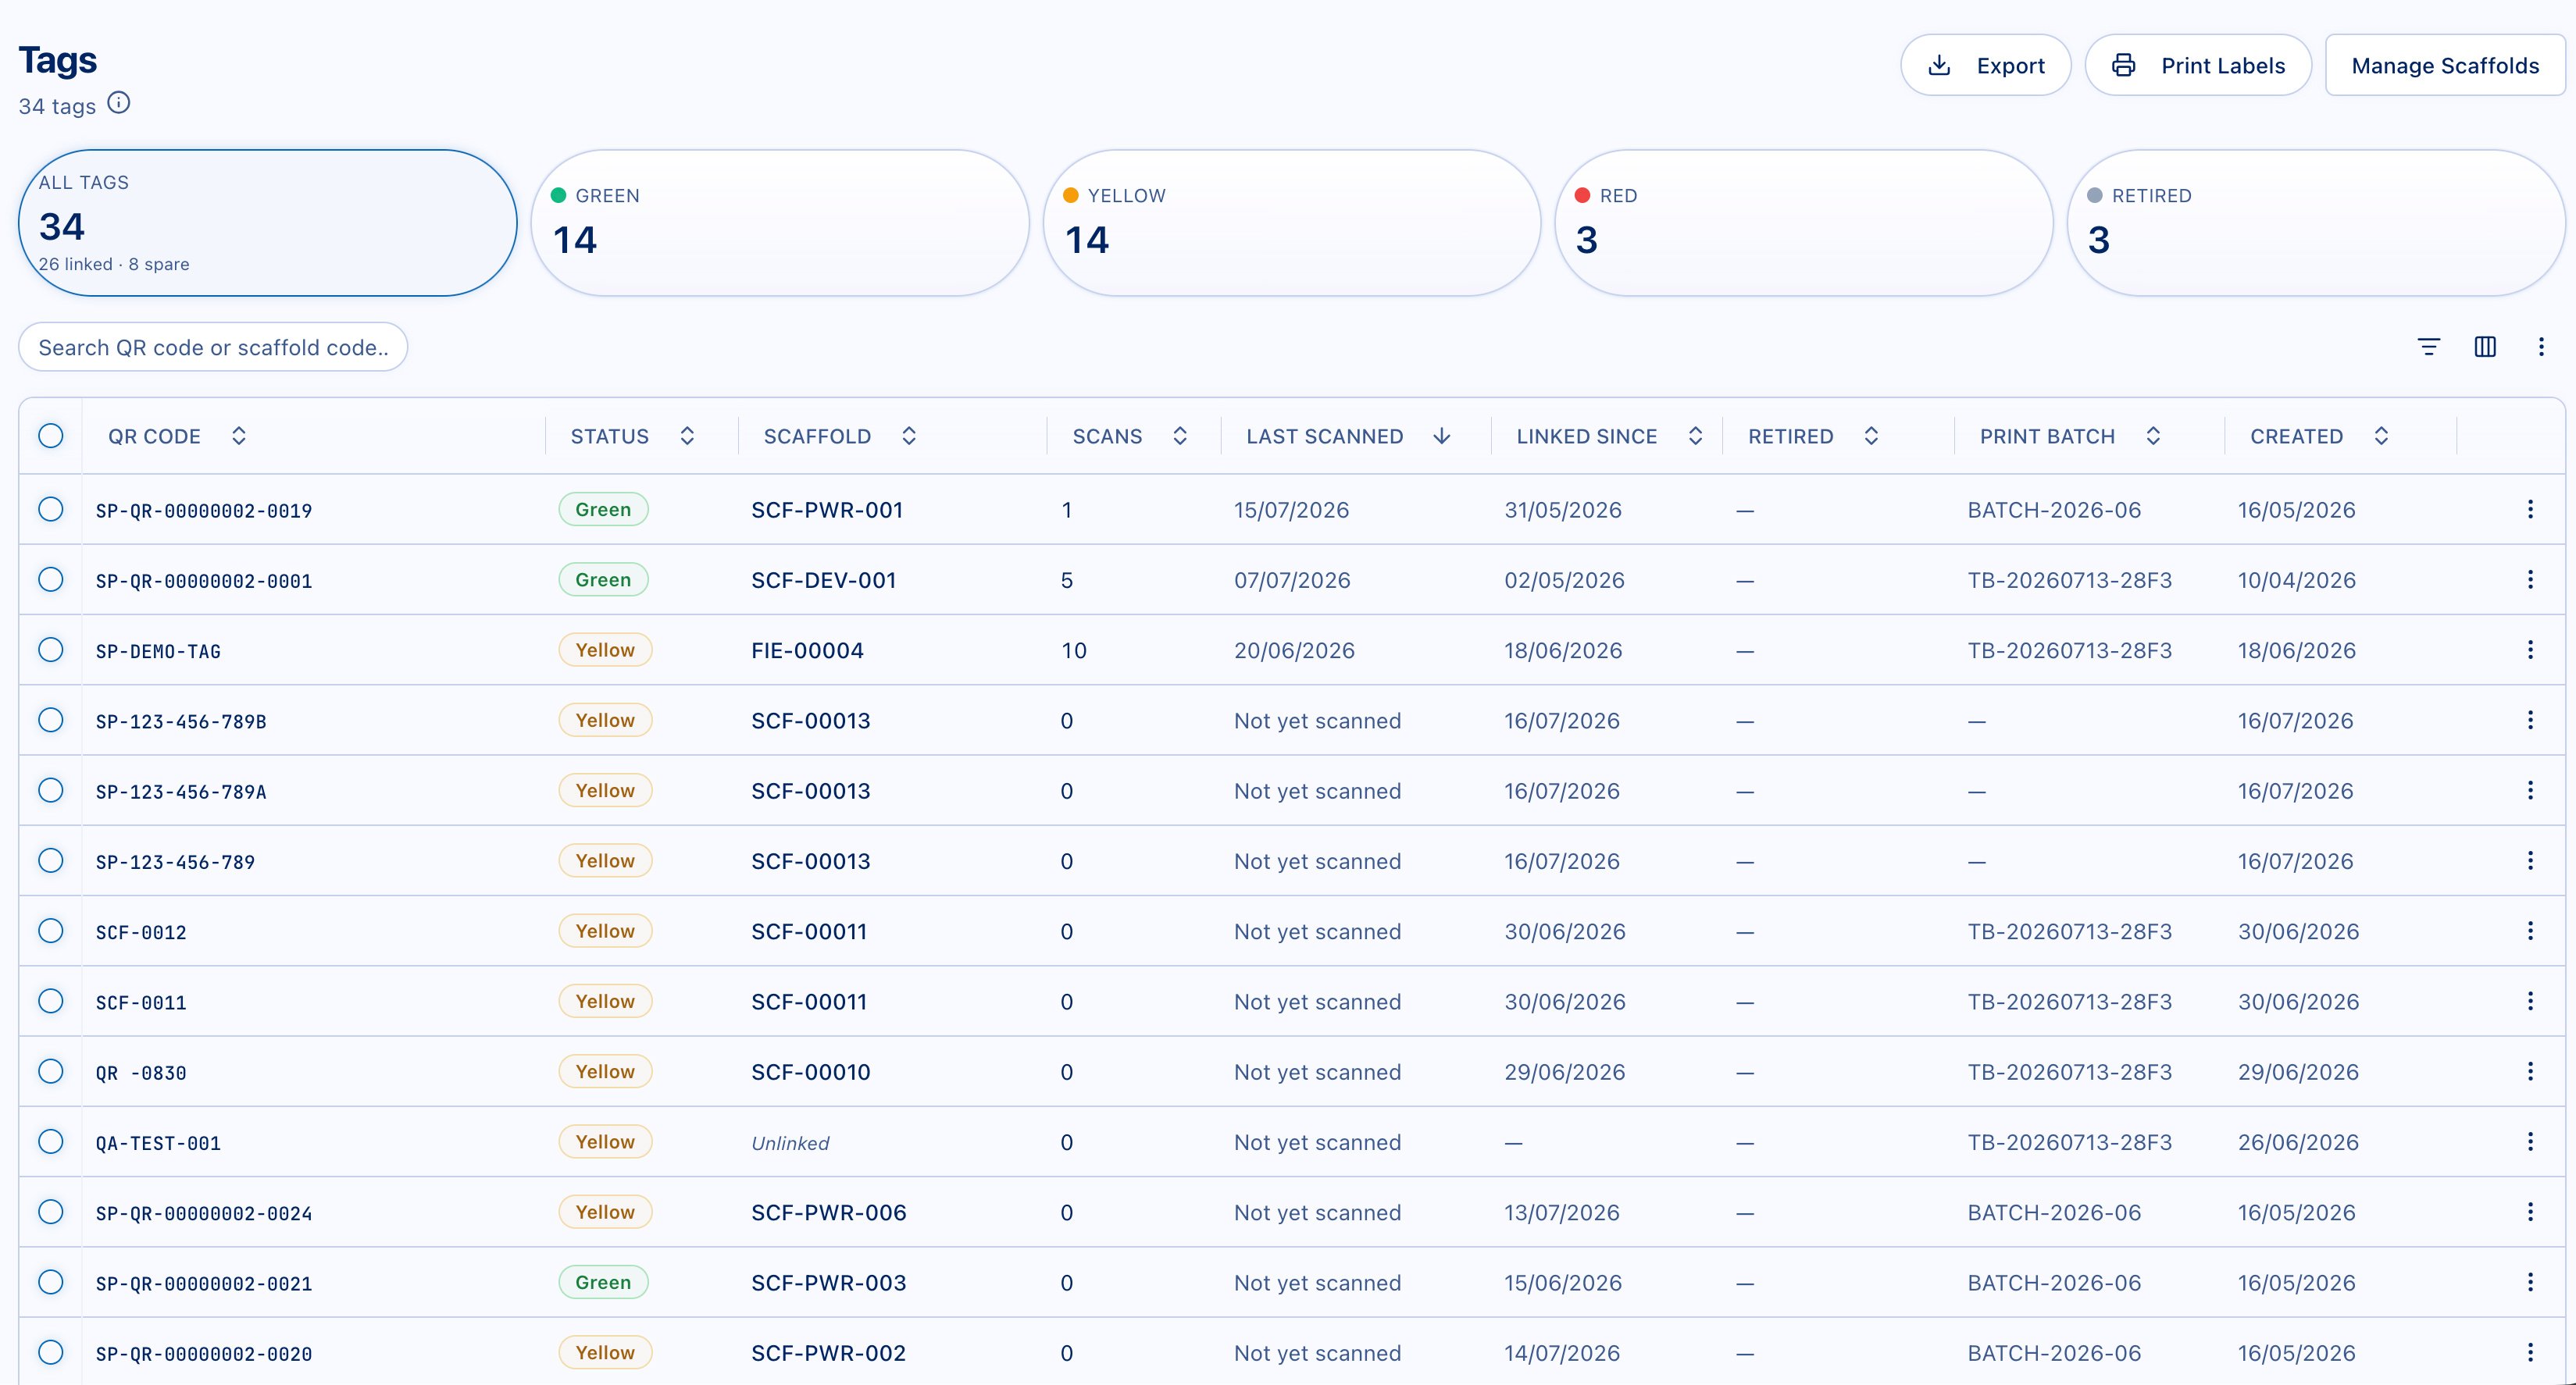The width and height of the screenshot is (2576, 1385).
Task: Open row actions menu for SP-QR-00000002-0020
Action: click(2530, 1352)
